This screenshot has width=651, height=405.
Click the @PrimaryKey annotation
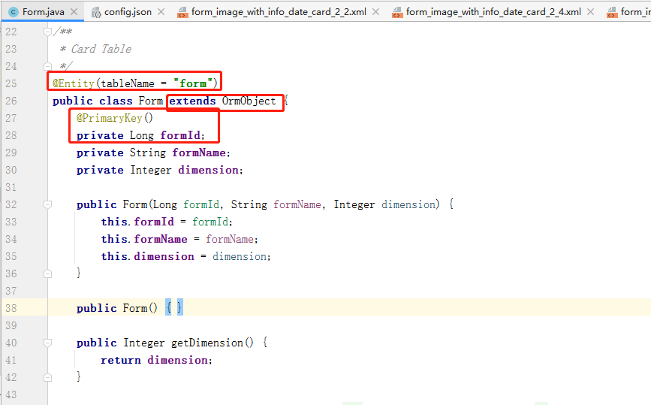tap(109, 118)
